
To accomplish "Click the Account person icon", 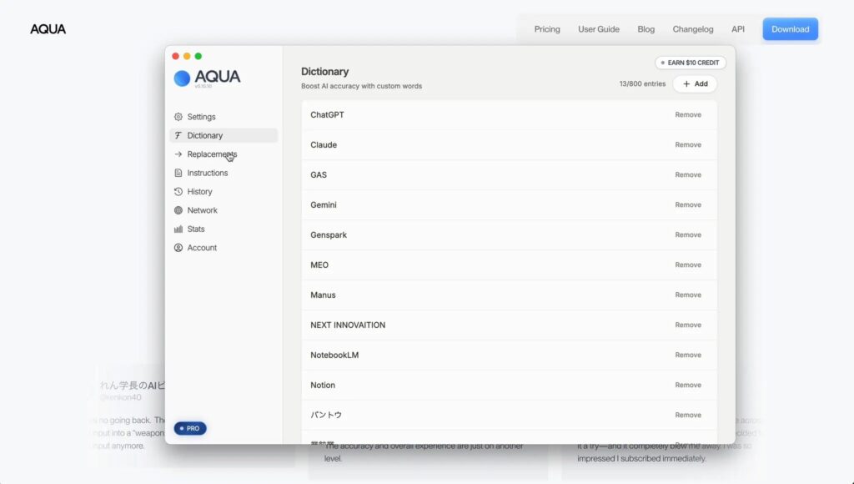I will pyautogui.click(x=178, y=248).
